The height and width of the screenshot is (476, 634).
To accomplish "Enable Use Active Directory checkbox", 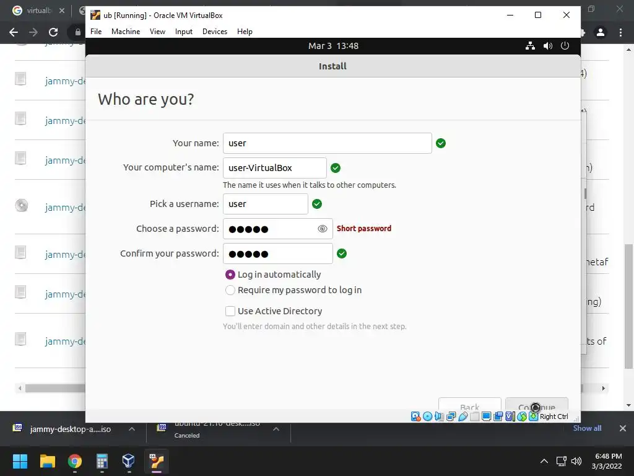I will [230, 311].
